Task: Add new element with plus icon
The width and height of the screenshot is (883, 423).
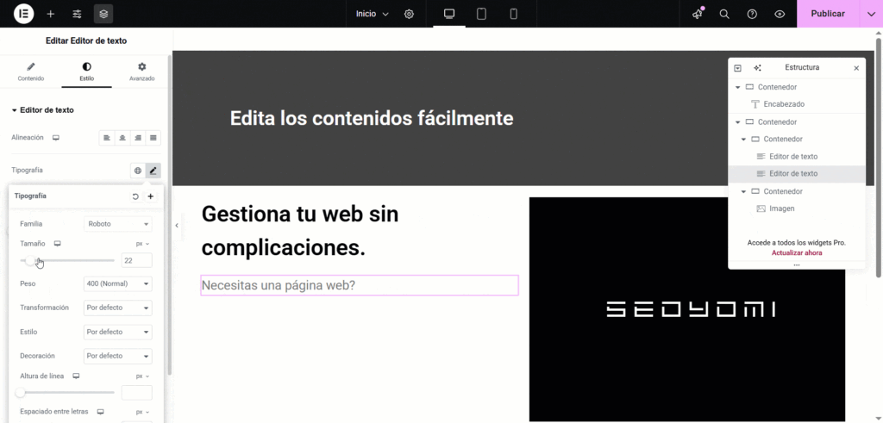Action: click(x=51, y=14)
